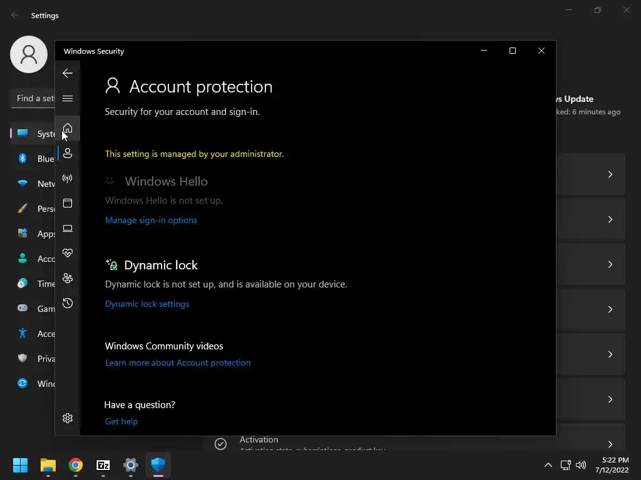Go back in Windows Security
The height and width of the screenshot is (480, 641).
[x=68, y=73]
